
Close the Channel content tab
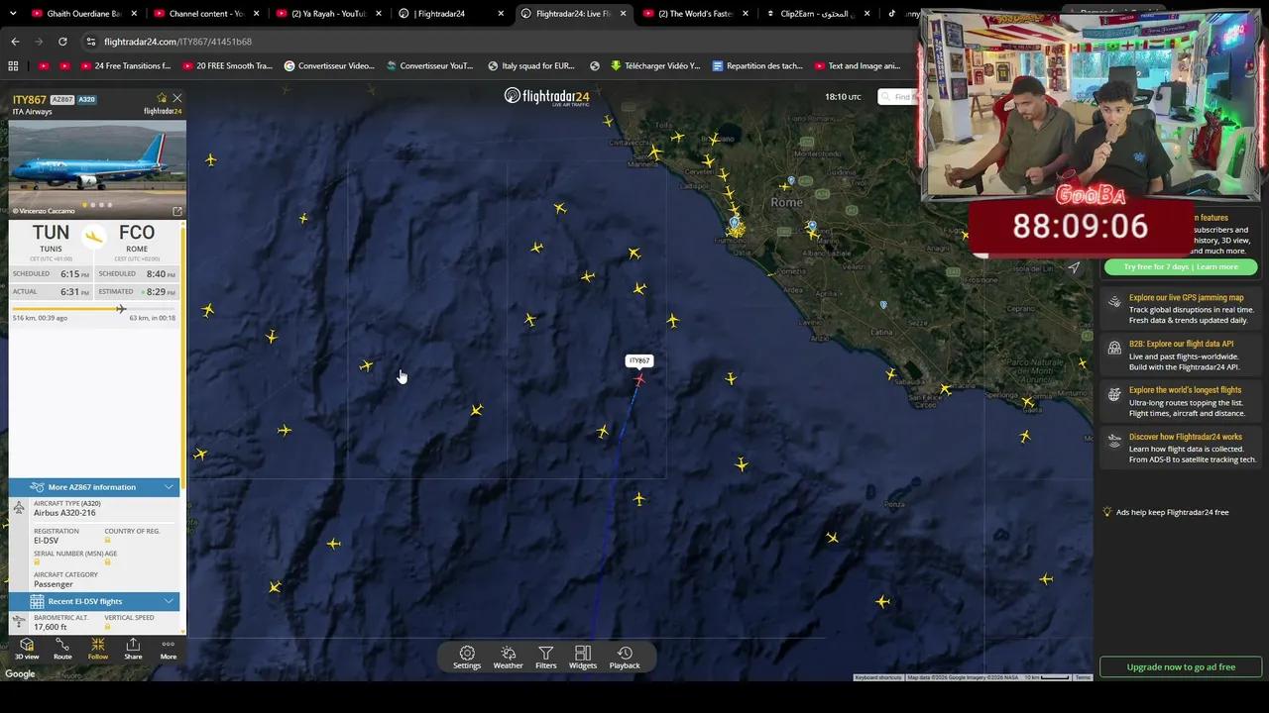click(256, 14)
